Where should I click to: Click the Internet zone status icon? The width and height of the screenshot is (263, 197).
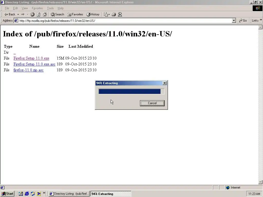pyautogui.click(x=228, y=188)
